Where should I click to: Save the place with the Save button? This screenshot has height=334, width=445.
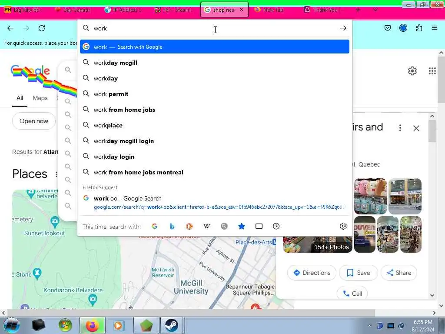point(359,273)
